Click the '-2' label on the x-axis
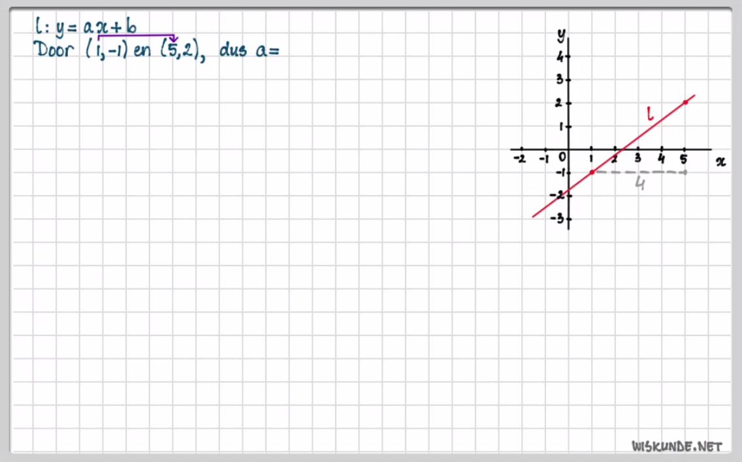 pyautogui.click(x=519, y=159)
